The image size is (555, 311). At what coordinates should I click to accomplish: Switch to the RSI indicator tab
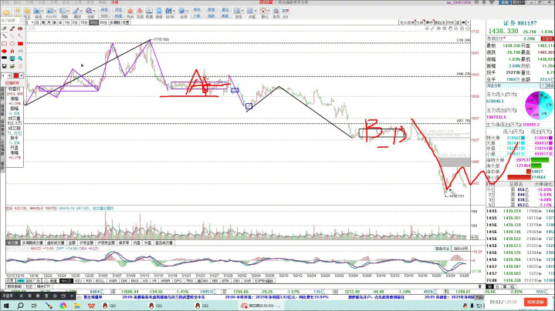coord(89,281)
